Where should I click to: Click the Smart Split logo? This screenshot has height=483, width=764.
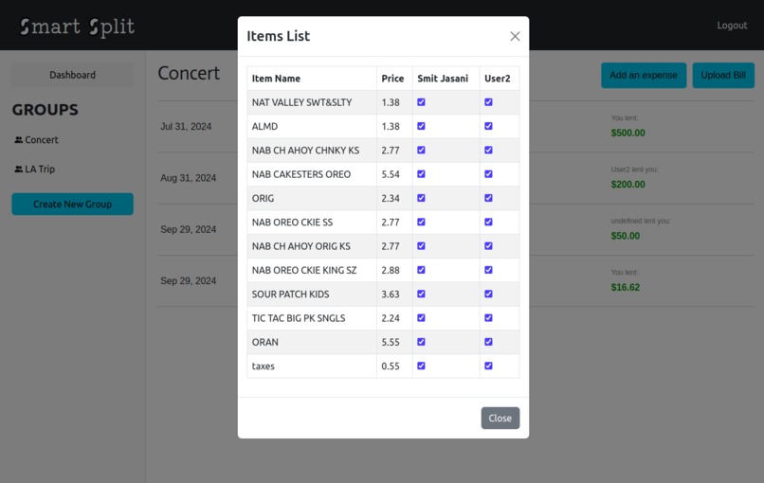77,27
